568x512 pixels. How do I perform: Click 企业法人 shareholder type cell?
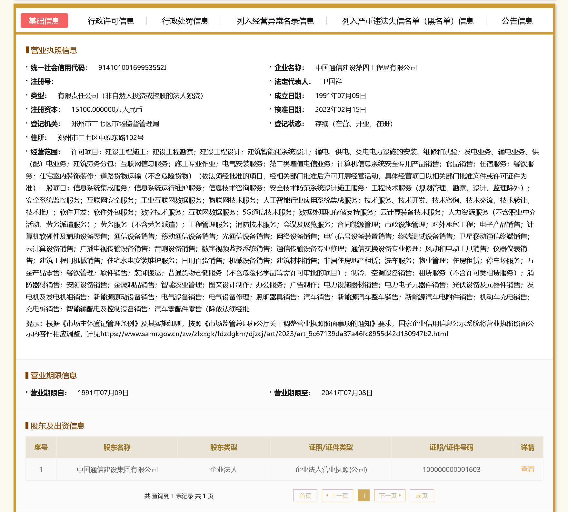pos(224,469)
